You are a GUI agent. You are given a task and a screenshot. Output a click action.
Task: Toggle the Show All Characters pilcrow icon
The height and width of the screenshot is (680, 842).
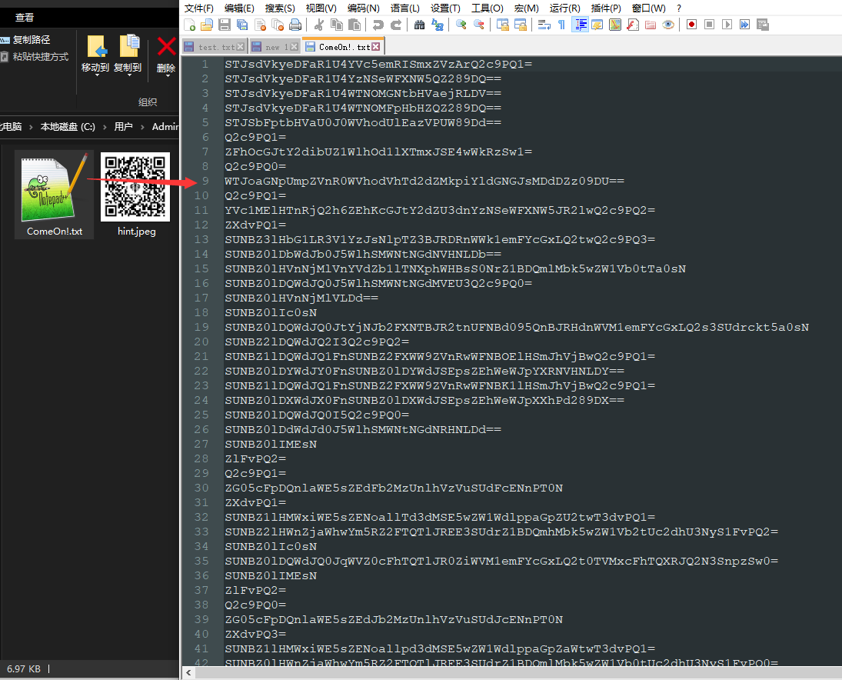[x=561, y=25]
